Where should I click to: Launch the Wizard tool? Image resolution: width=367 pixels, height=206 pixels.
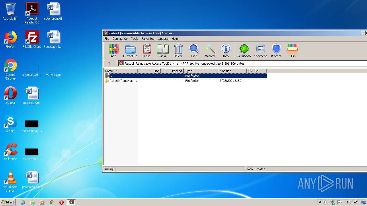tap(210, 51)
